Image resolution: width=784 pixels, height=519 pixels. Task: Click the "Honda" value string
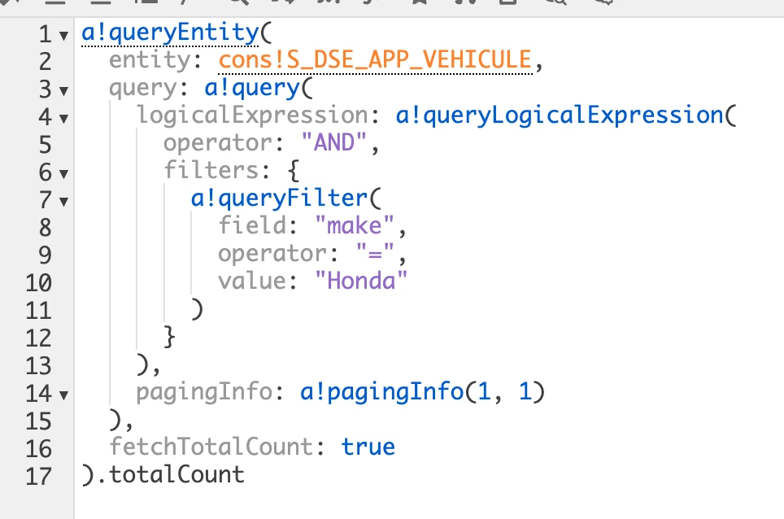361,281
